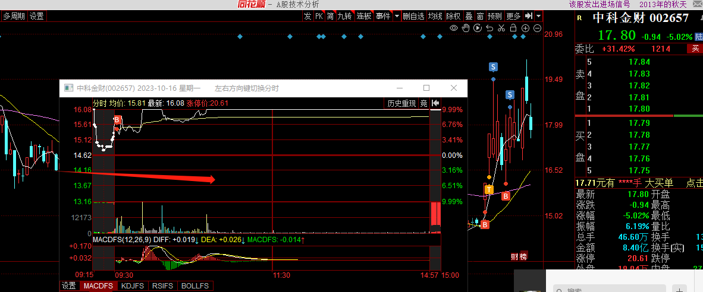Click 买1 price 17.79
Image resolution: width=703 pixels, height=292 pixels.
(639, 123)
